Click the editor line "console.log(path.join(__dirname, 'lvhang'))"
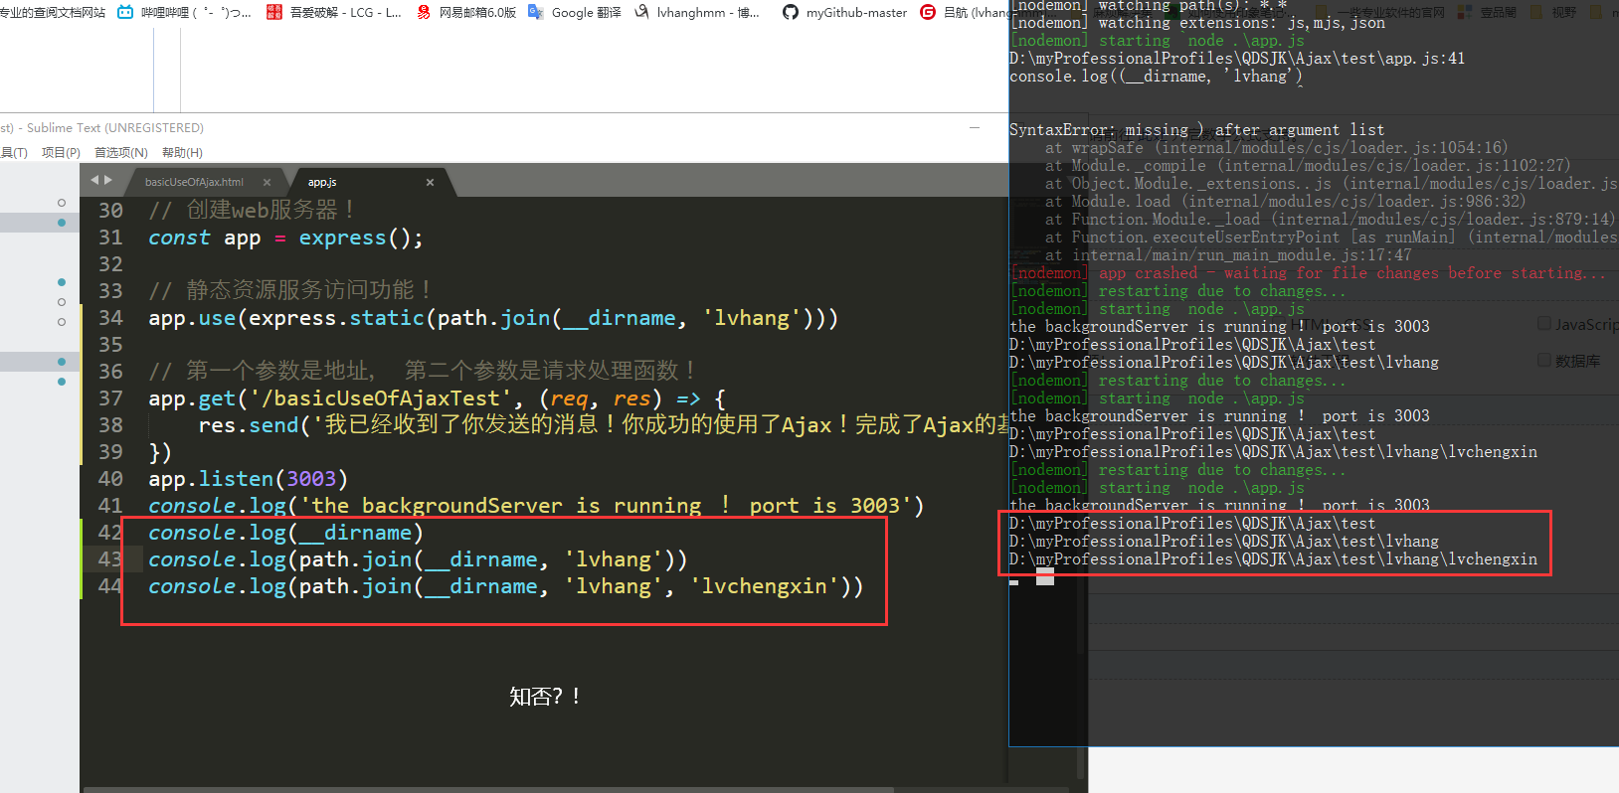This screenshot has height=793, width=1619. tap(418, 559)
